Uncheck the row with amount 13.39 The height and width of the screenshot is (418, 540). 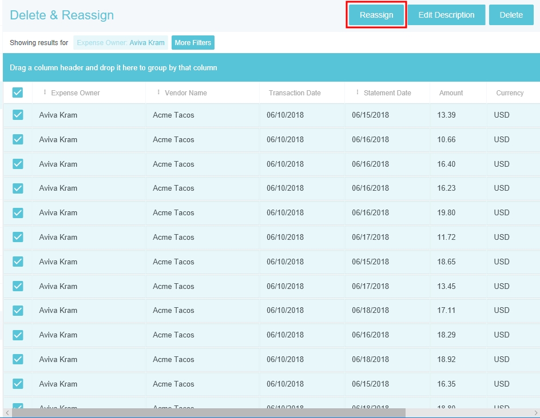click(x=18, y=115)
